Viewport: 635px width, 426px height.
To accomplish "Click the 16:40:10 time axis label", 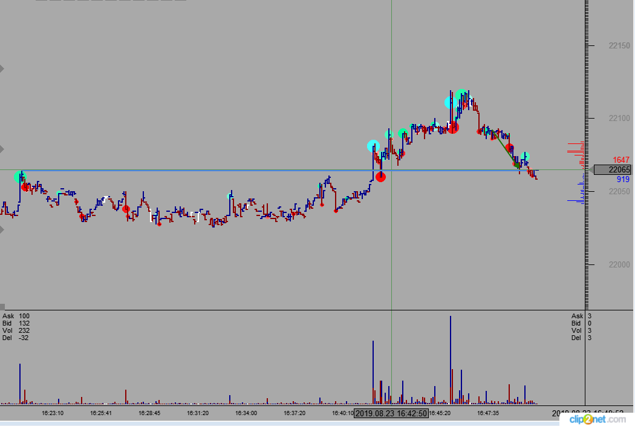I will 343,413.
